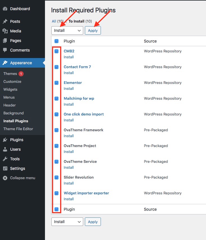This screenshot has width=206, height=240.
Task: Click the Plugins plug icon
Action: (5, 140)
